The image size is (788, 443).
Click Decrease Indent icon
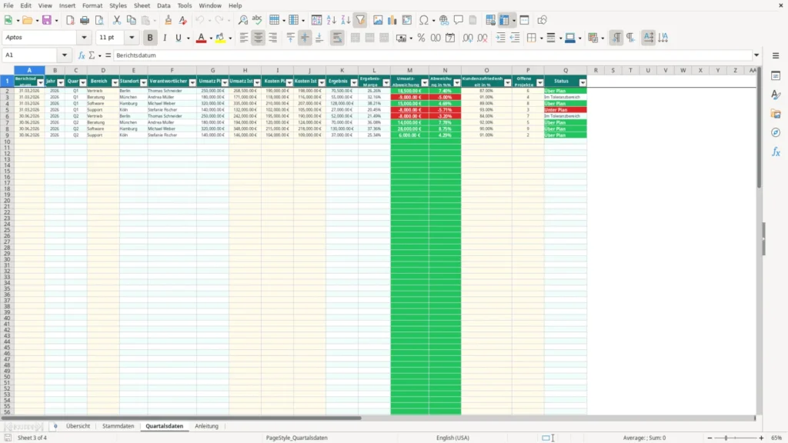click(x=515, y=38)
